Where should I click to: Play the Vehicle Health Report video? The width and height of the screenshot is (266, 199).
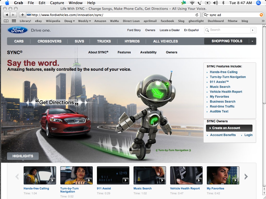pyautogui.click(x=186, y=175)
